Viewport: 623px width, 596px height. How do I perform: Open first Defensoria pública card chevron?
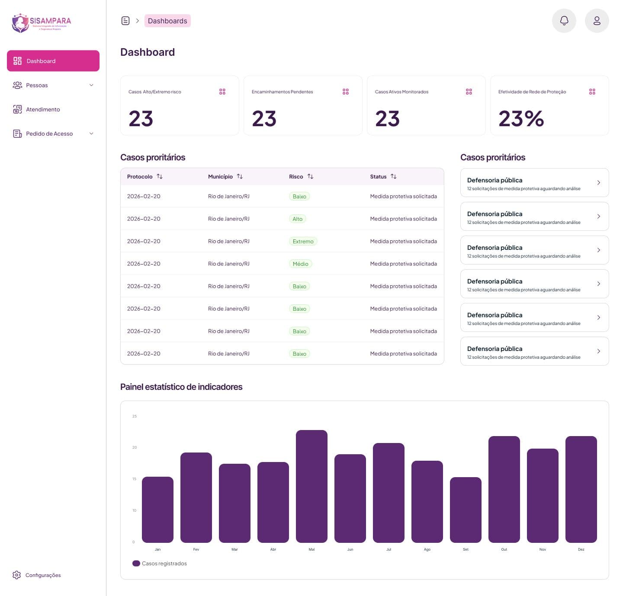pyautogui.click(x=598, y=182)
